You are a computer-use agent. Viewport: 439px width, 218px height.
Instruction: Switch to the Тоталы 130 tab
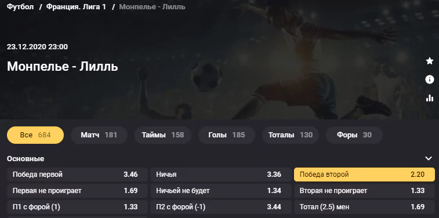[x=291, y=135]
